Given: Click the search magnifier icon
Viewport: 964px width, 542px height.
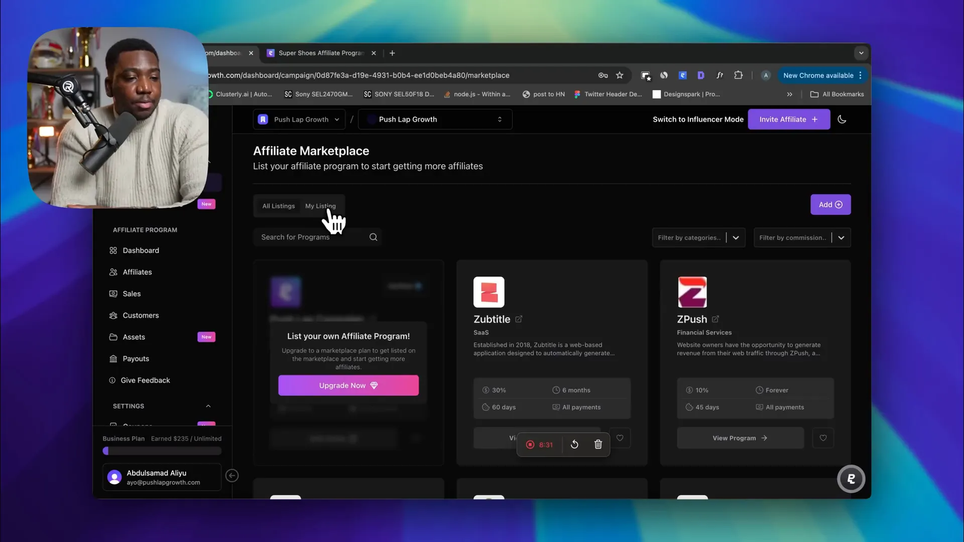Looking at the screenshot, I should 374,237.
